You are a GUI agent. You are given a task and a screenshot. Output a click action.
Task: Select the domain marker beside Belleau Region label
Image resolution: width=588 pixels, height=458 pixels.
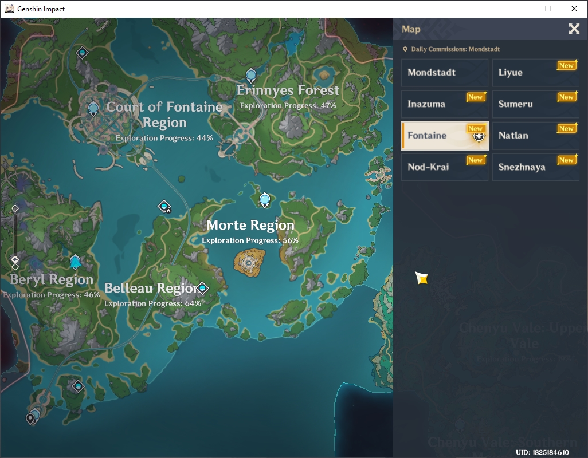coord(203,288)
